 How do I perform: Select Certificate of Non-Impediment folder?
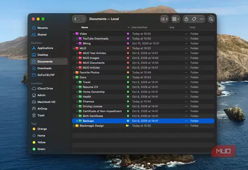pyautogui.click(x=143, y=111)
